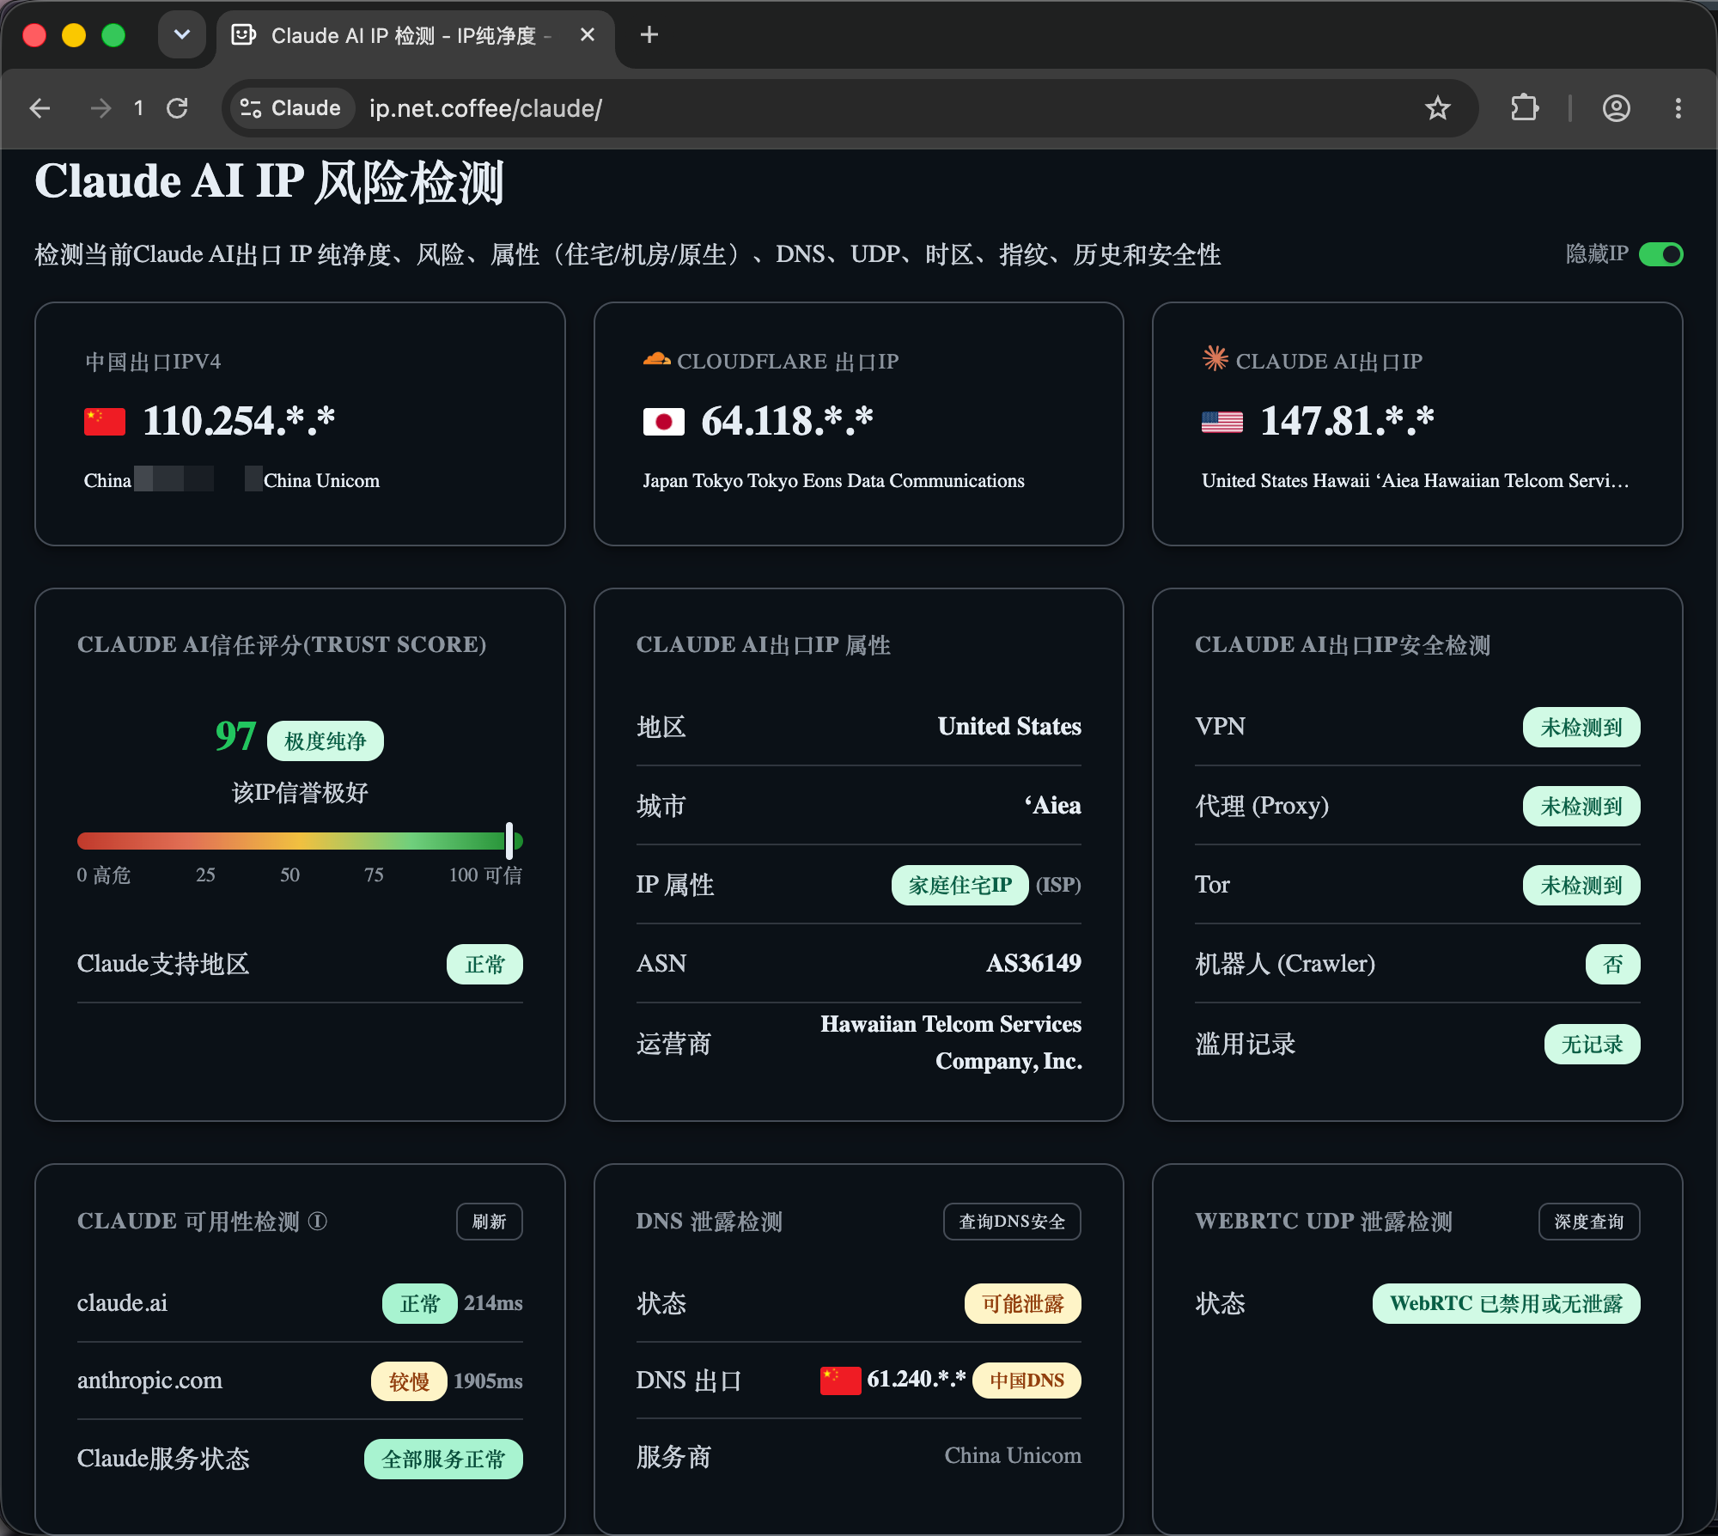Click the 否 badge for 机器人 (Crawler)
1718x1536 pixels.
click(1612, 964)
